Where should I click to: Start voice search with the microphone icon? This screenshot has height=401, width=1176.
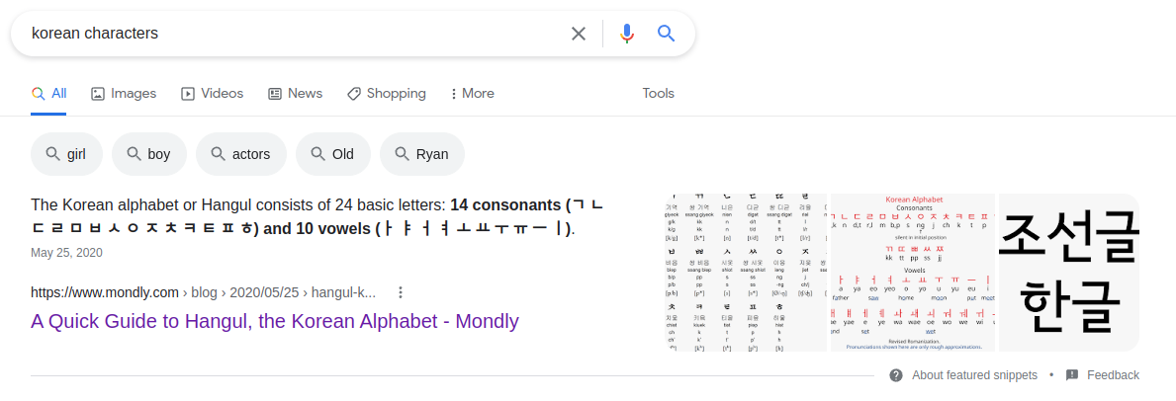pos(626,34)
